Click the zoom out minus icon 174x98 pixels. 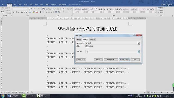pyautogui.click(x=155, y=92)
